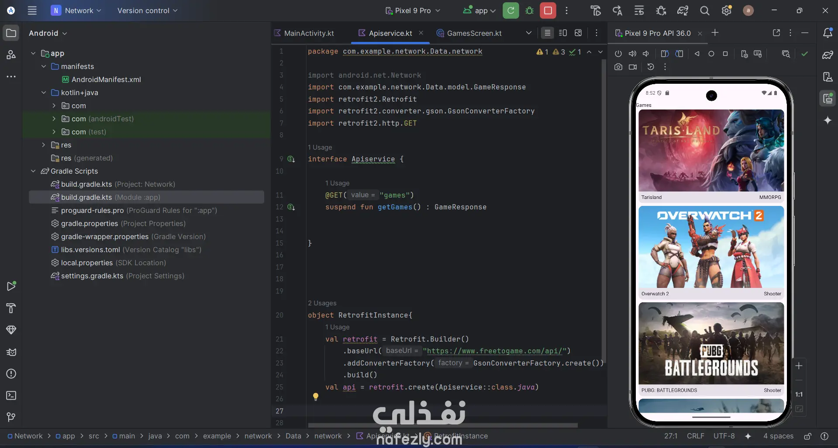Tap the emulator Overview square button
This screenshot has height=448, width=838.
tap(725, 54)
